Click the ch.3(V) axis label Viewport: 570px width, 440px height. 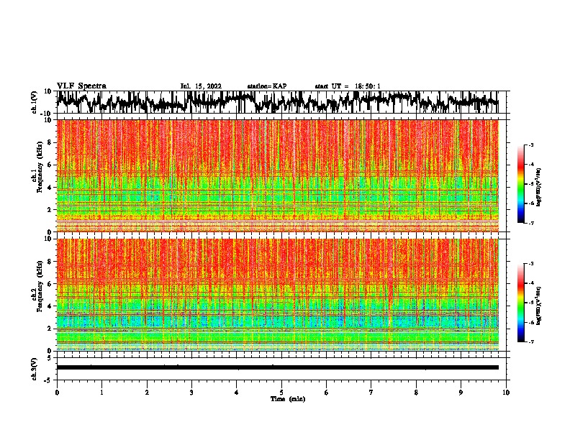pyautogui.click(x=35, y=369)
